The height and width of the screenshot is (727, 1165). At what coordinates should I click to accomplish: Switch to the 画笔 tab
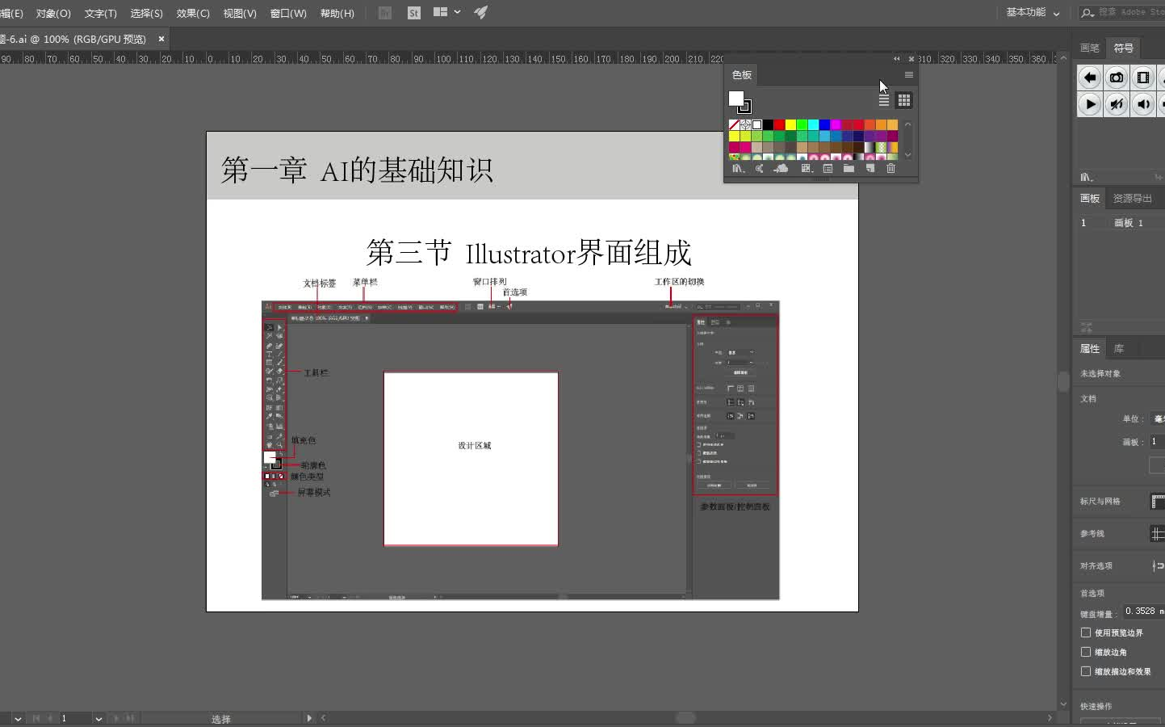(x=1090, y=48)
